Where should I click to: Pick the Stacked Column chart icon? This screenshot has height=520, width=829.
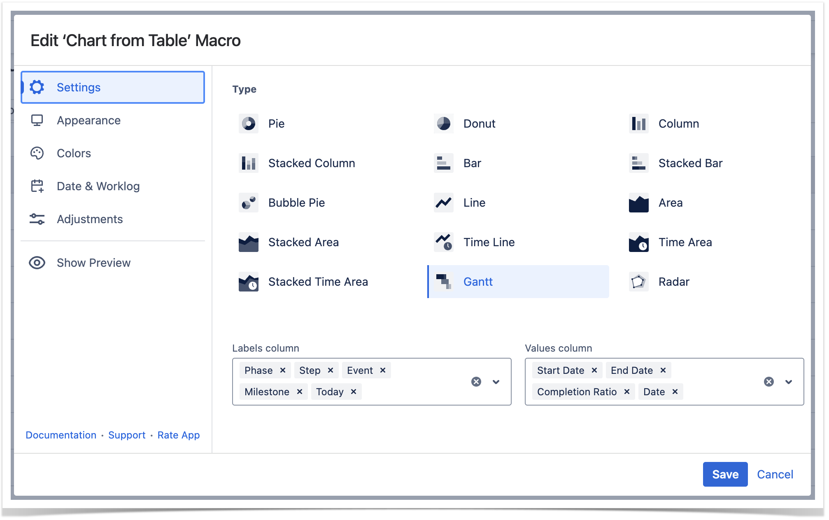(249, 163)
